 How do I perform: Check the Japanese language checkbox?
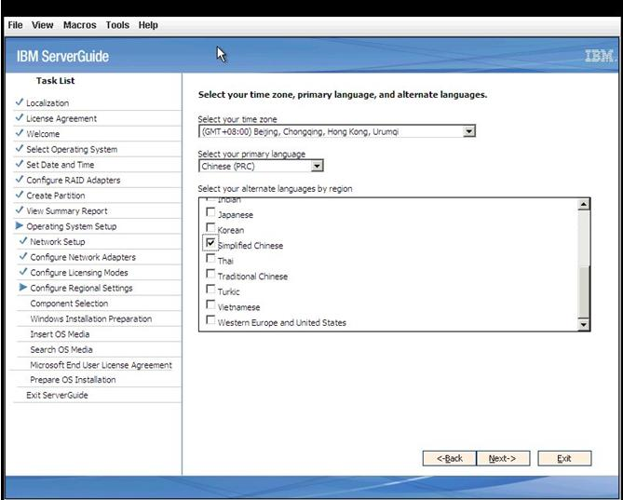210,212
